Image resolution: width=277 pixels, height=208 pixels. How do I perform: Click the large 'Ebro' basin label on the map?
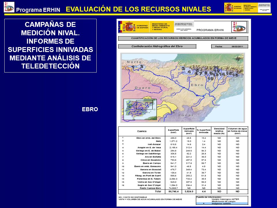pyautogui.click(x=197, y=85)
